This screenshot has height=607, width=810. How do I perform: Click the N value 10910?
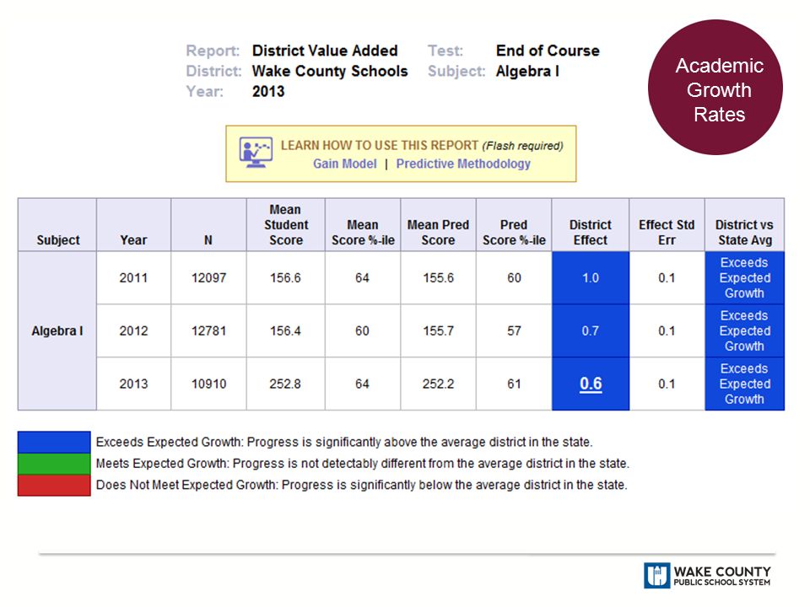208,384
